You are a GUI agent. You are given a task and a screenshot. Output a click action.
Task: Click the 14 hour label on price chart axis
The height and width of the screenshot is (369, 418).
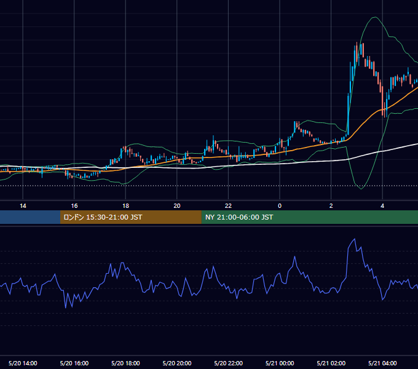point(23,206)
